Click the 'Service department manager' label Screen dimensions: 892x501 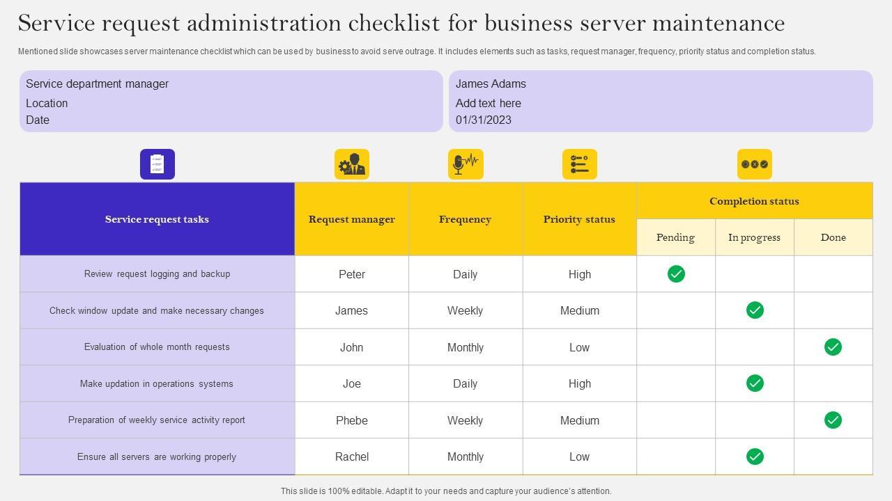click(98, 84)
